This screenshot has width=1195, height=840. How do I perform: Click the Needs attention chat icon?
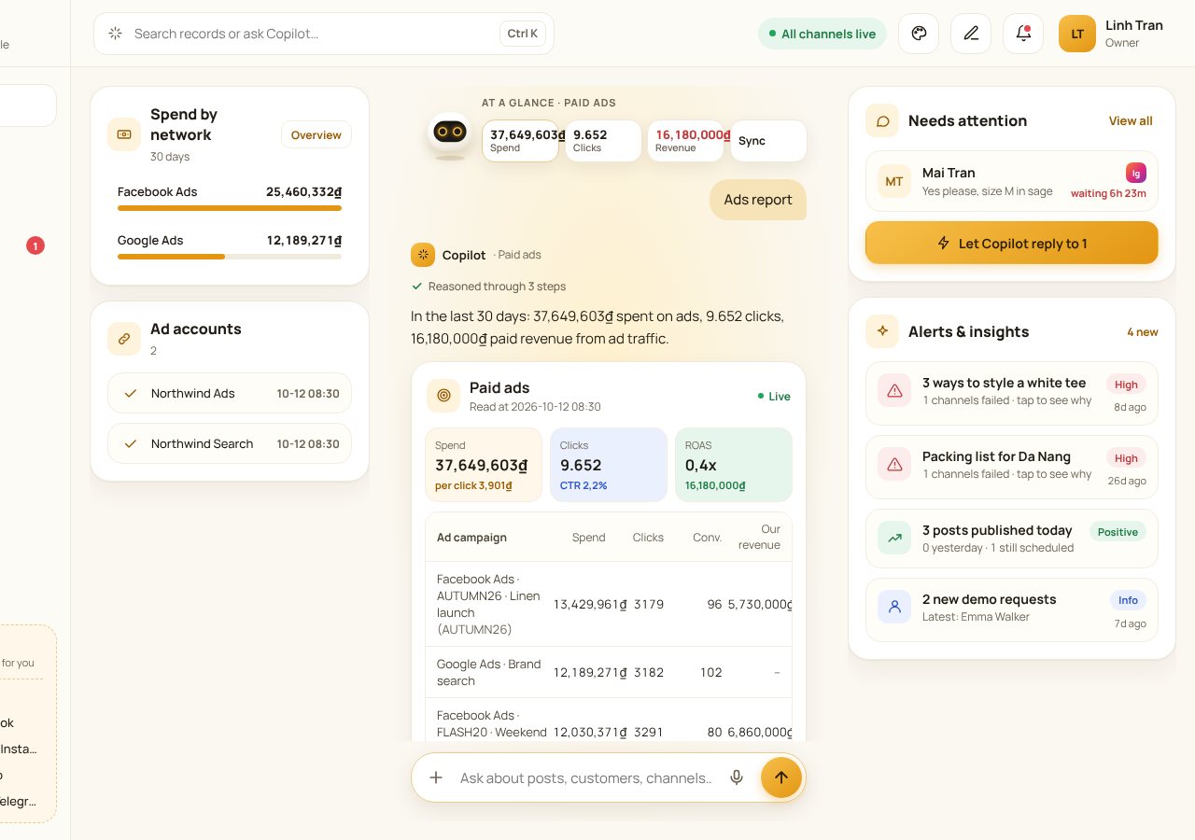[x=882, y=120]
